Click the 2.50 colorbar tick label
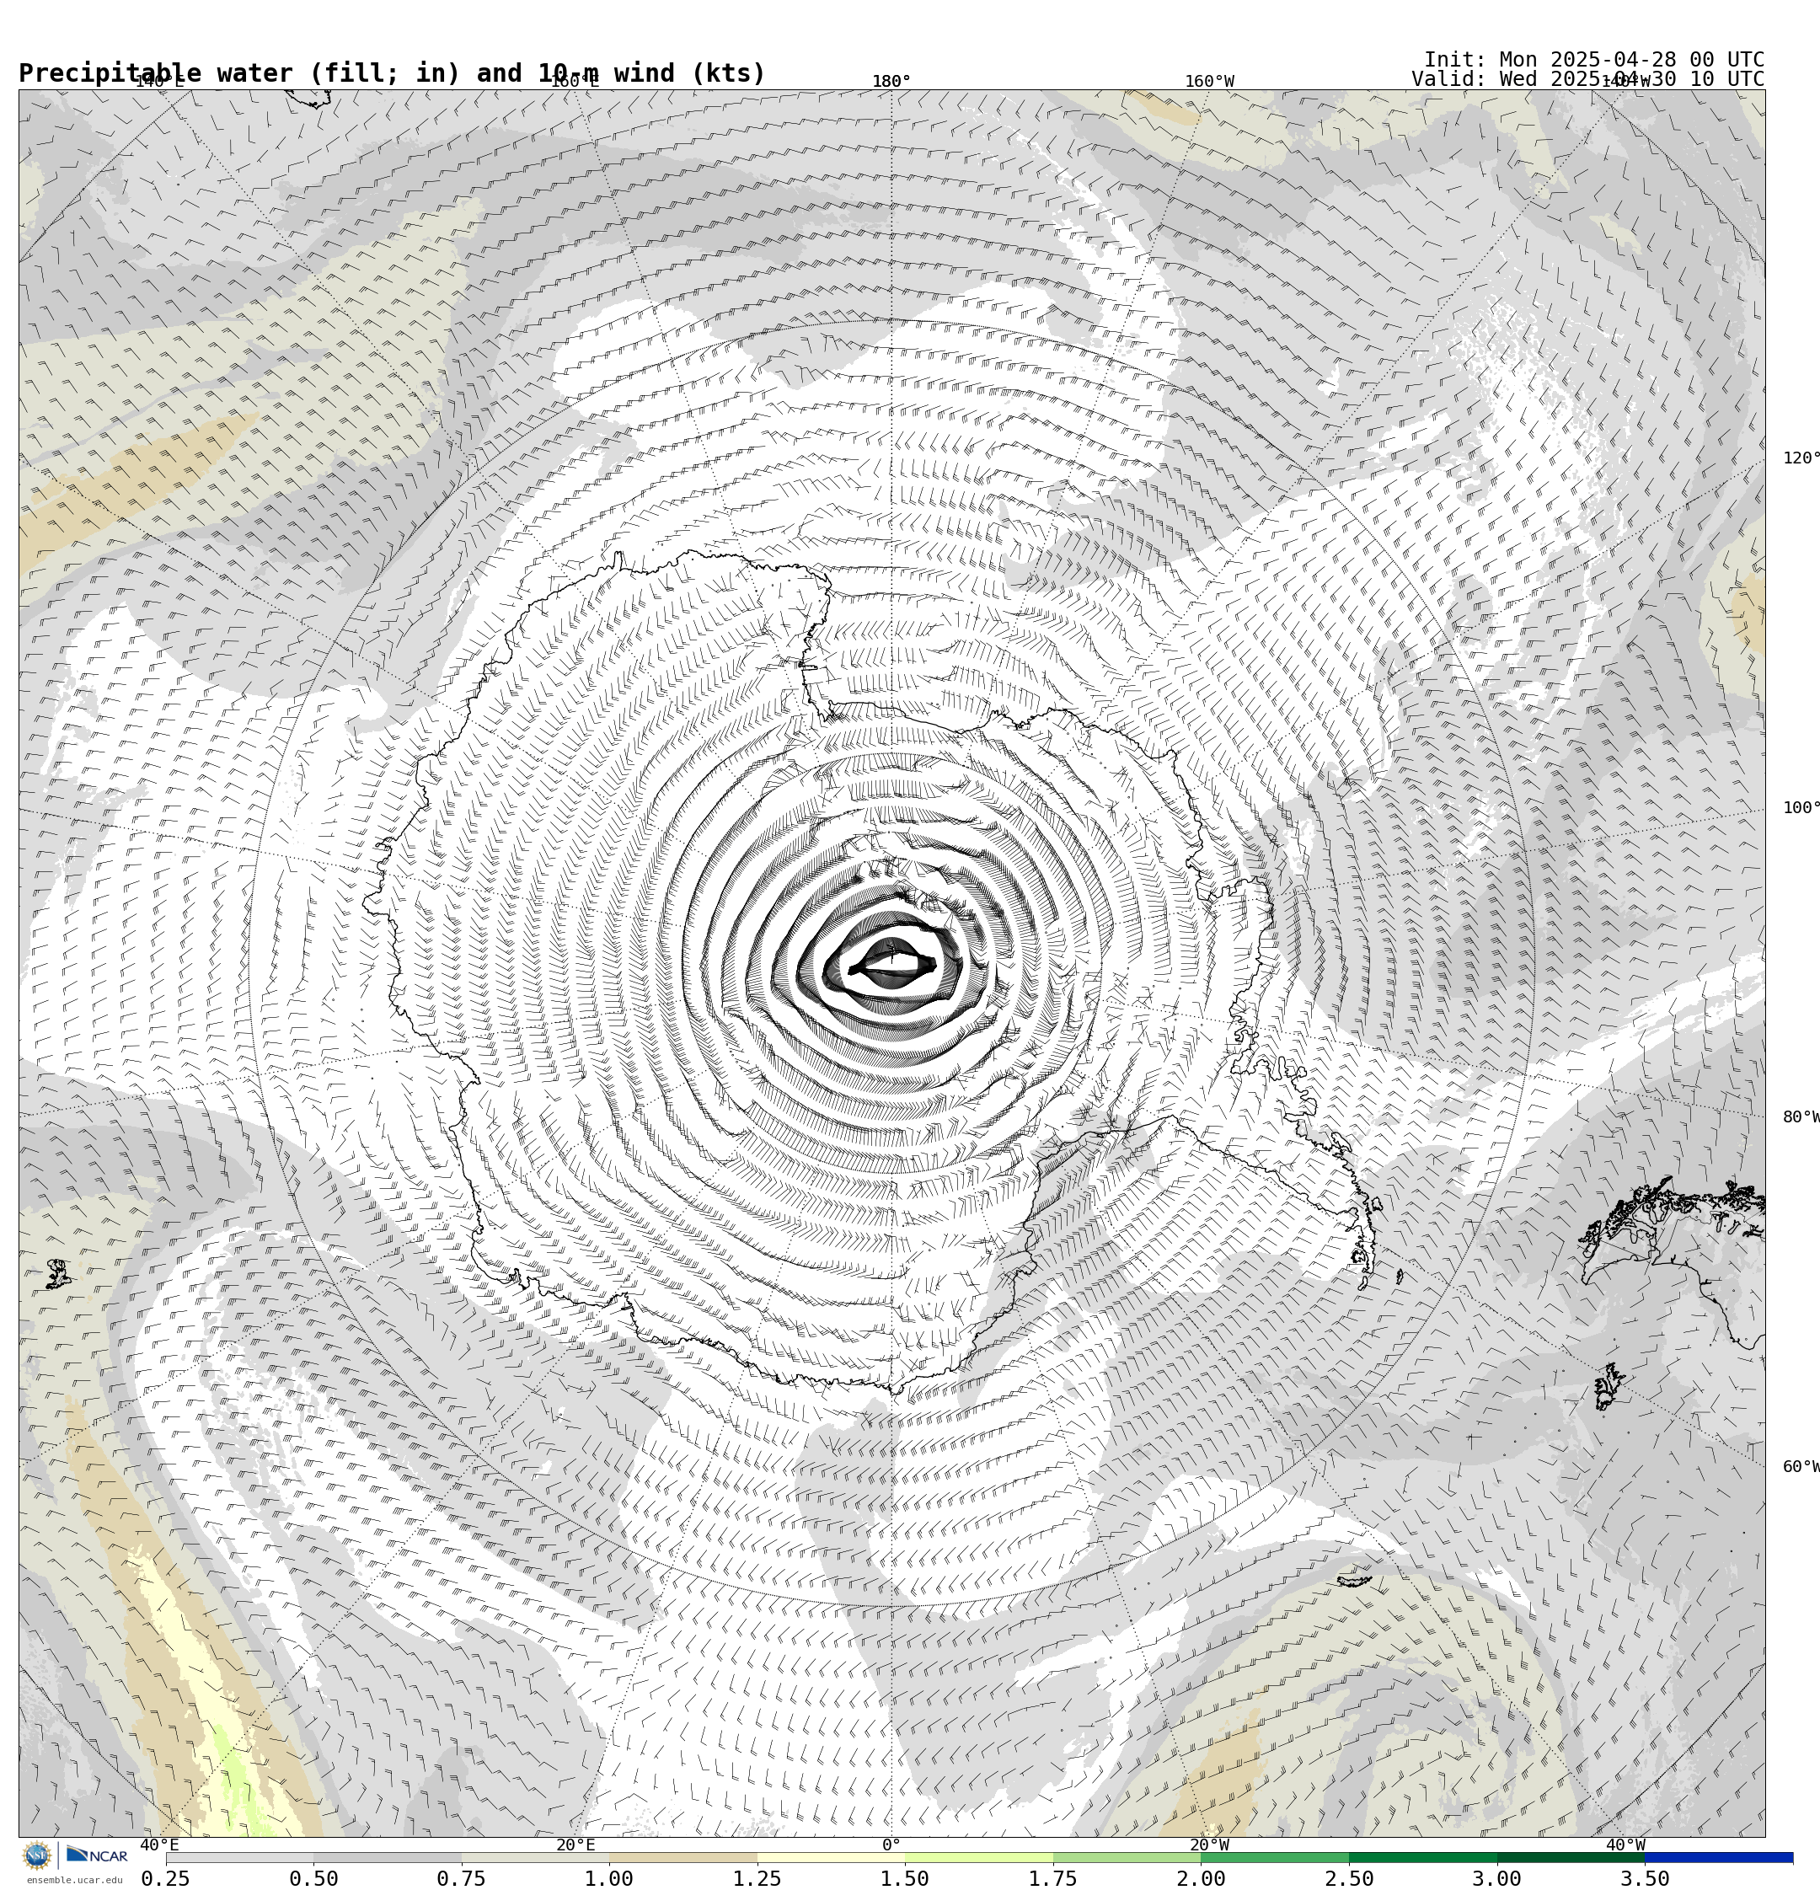 pyautogui.click(x=1349, y=1878)
